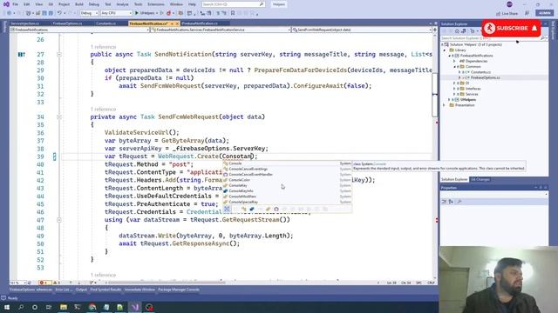This screenshot has width=558, height=313.
Task: Open Chrome from the taskbar
Action: click(x=92, y=307)
